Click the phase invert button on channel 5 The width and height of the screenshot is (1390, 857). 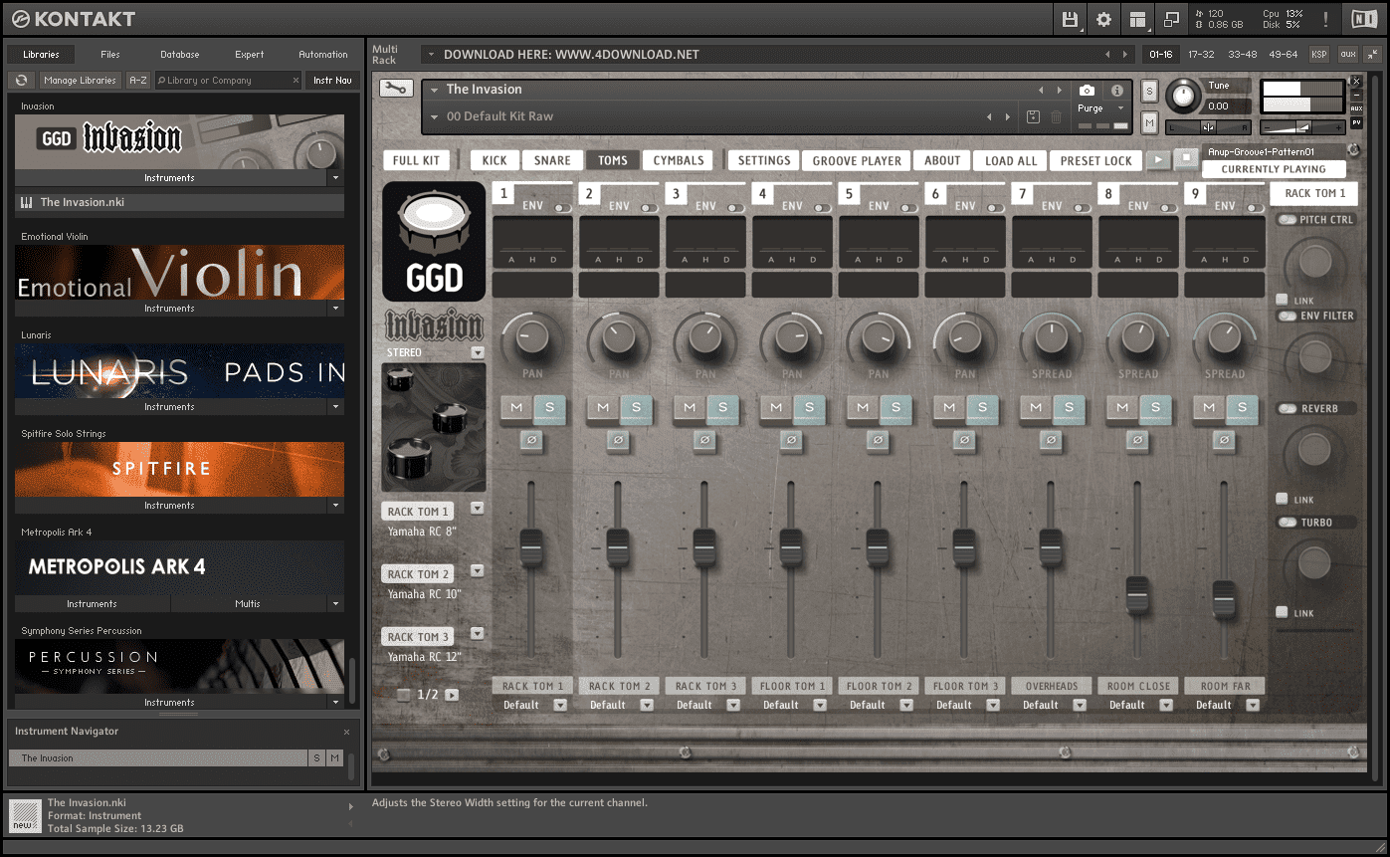tap(878, 439)
